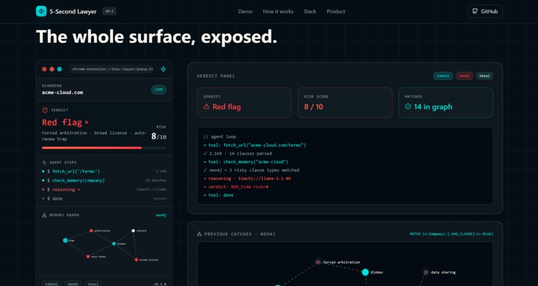
Task: Click the 5-Second Lawyer lightning logo
Action: [41, 11]
